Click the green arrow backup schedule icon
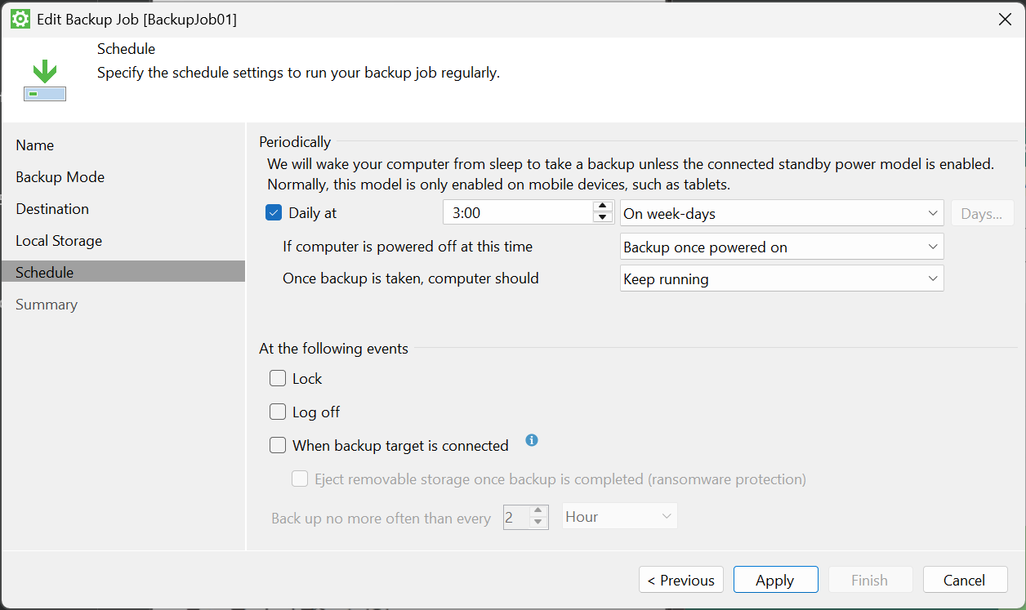 (x=45, y=81)
